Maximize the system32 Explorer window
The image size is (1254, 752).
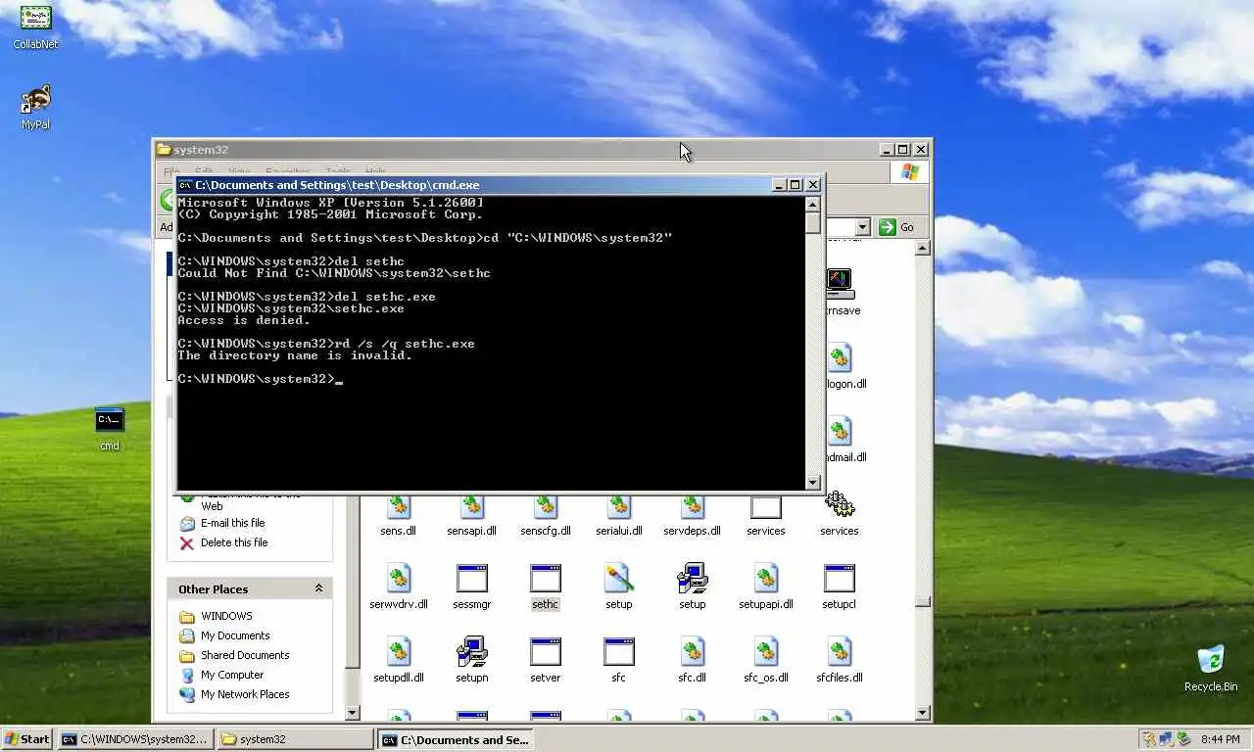(x=903, y=150)
